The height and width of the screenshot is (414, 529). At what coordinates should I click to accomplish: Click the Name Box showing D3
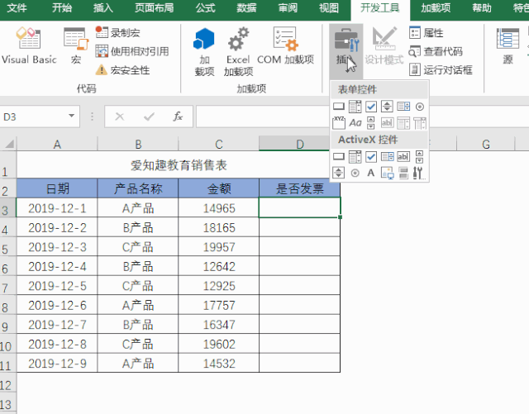34,117
